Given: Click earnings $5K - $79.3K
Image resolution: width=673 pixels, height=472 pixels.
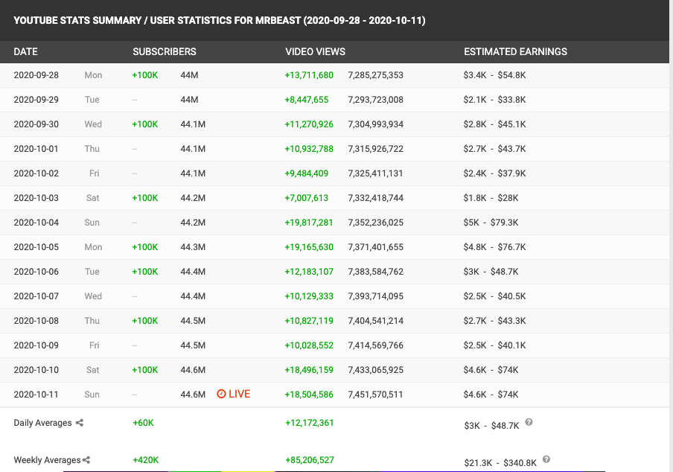Looking at the screenshot, I should (x=491, y=223).
